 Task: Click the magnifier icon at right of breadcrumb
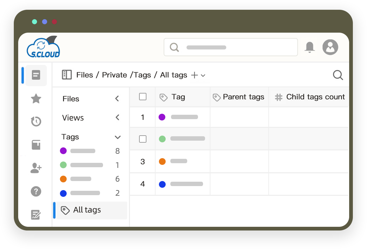(338, 75)
